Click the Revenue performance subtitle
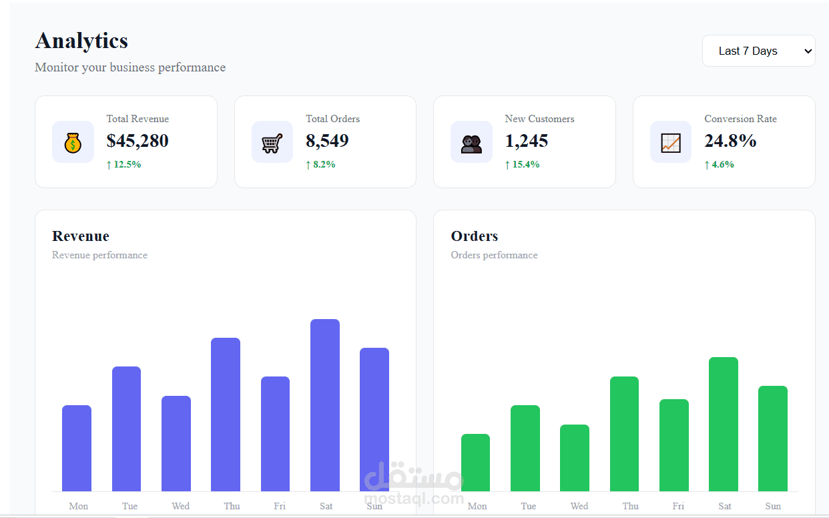This screenshot has width=829, height=518. click(x=99, y=255)
